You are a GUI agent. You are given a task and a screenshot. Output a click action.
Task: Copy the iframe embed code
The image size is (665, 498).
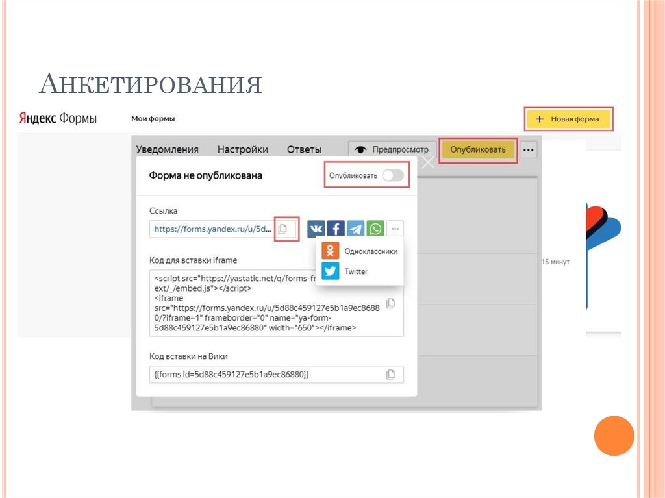click(390, 303)
